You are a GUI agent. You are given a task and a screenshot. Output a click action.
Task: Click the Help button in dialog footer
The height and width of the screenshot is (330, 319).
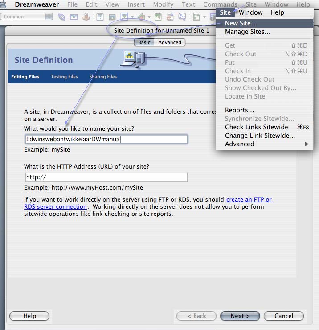pos(29,316)
